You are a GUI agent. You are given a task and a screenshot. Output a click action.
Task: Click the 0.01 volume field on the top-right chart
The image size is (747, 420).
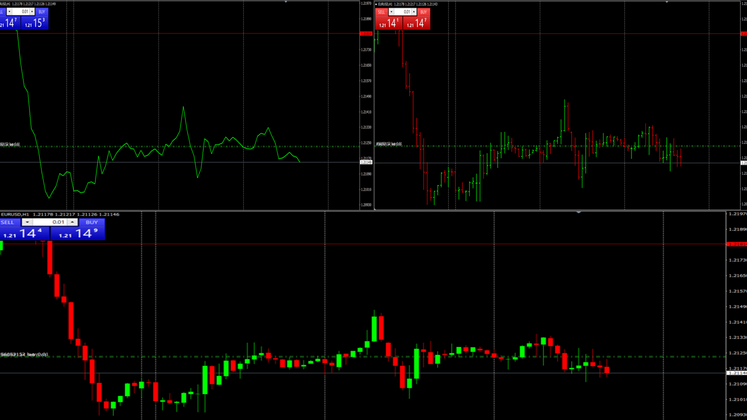pos(406,12)
